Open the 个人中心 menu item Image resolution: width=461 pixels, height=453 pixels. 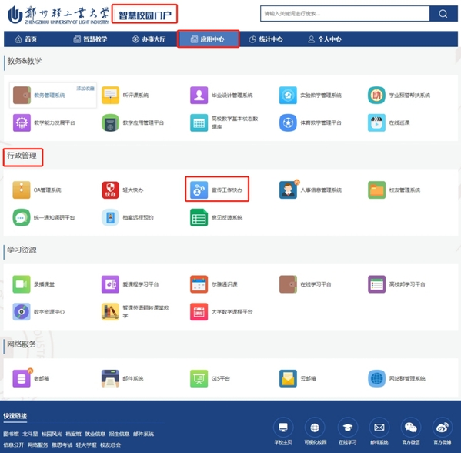click(x=325, y=39)
